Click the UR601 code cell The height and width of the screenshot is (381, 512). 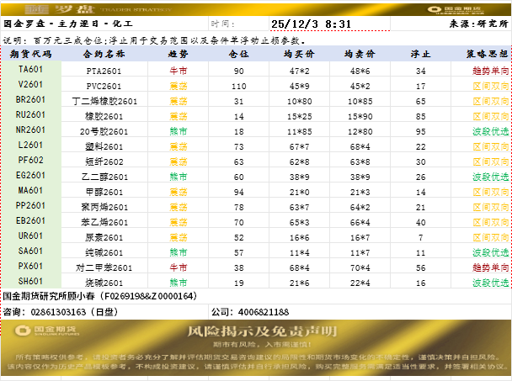coord(30,235)
